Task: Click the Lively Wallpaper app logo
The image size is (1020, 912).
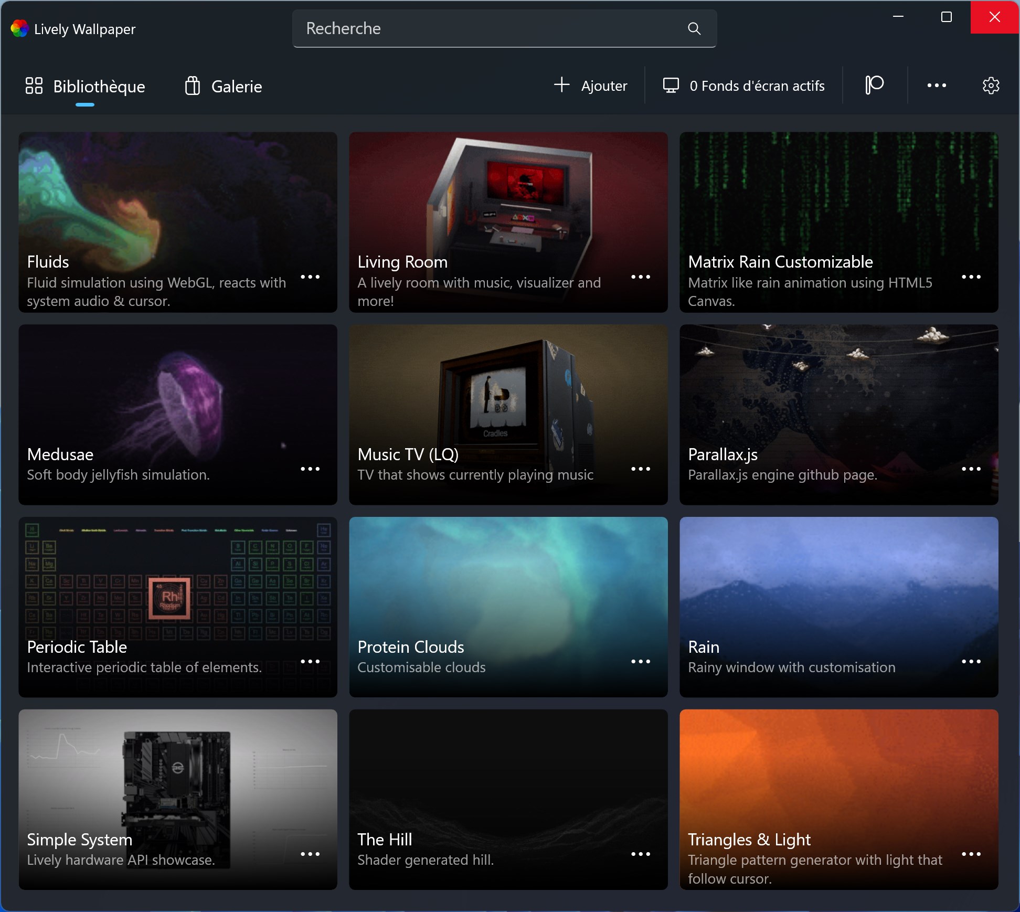Action: tap(19, 29)
